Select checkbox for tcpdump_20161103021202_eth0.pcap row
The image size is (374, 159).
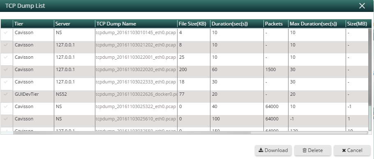coord(6,45)
